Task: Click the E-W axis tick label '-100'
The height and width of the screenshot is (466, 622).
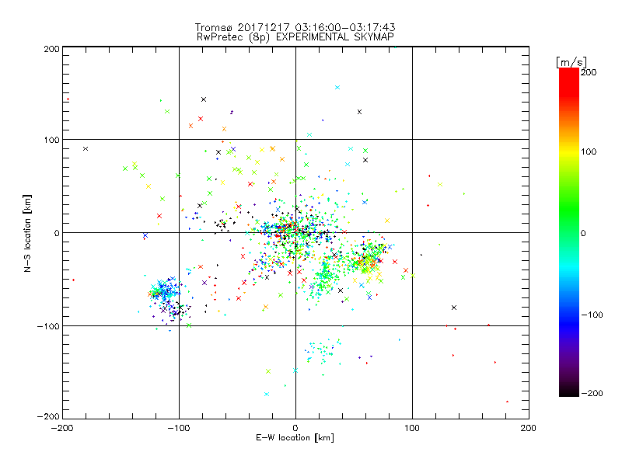Action: click(179, 428)
